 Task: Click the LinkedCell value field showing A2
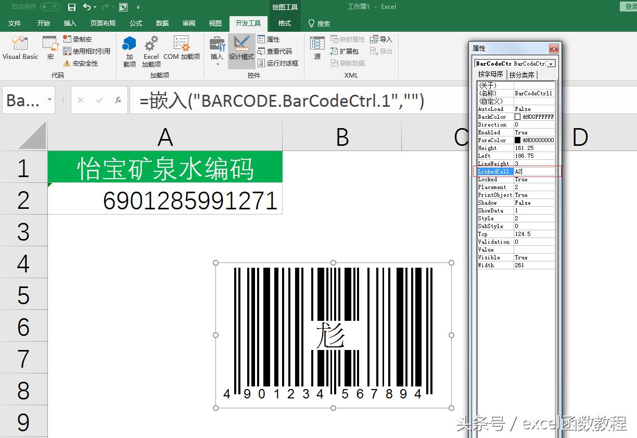click(533, 171)
